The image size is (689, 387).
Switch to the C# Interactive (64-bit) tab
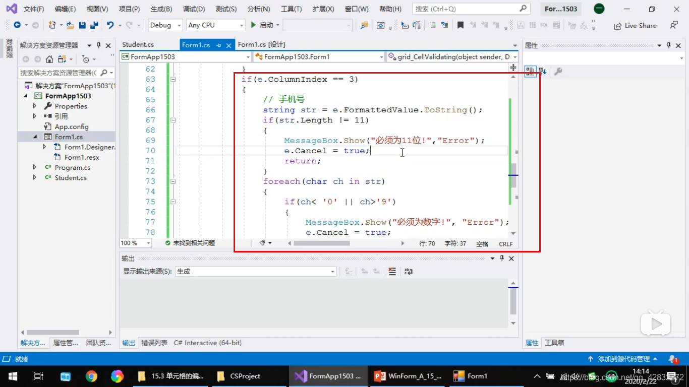pyautogui.click(x=208, y=343)
